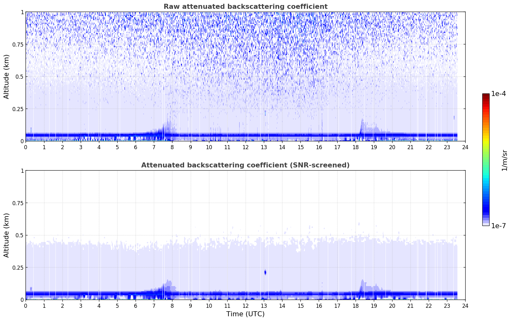Image resolution: width=511 pixels, height=321 pixels.
Task: Select the "Time (UTC)" x-axis label
Action: pyautogui.click(x=245, y=314)
